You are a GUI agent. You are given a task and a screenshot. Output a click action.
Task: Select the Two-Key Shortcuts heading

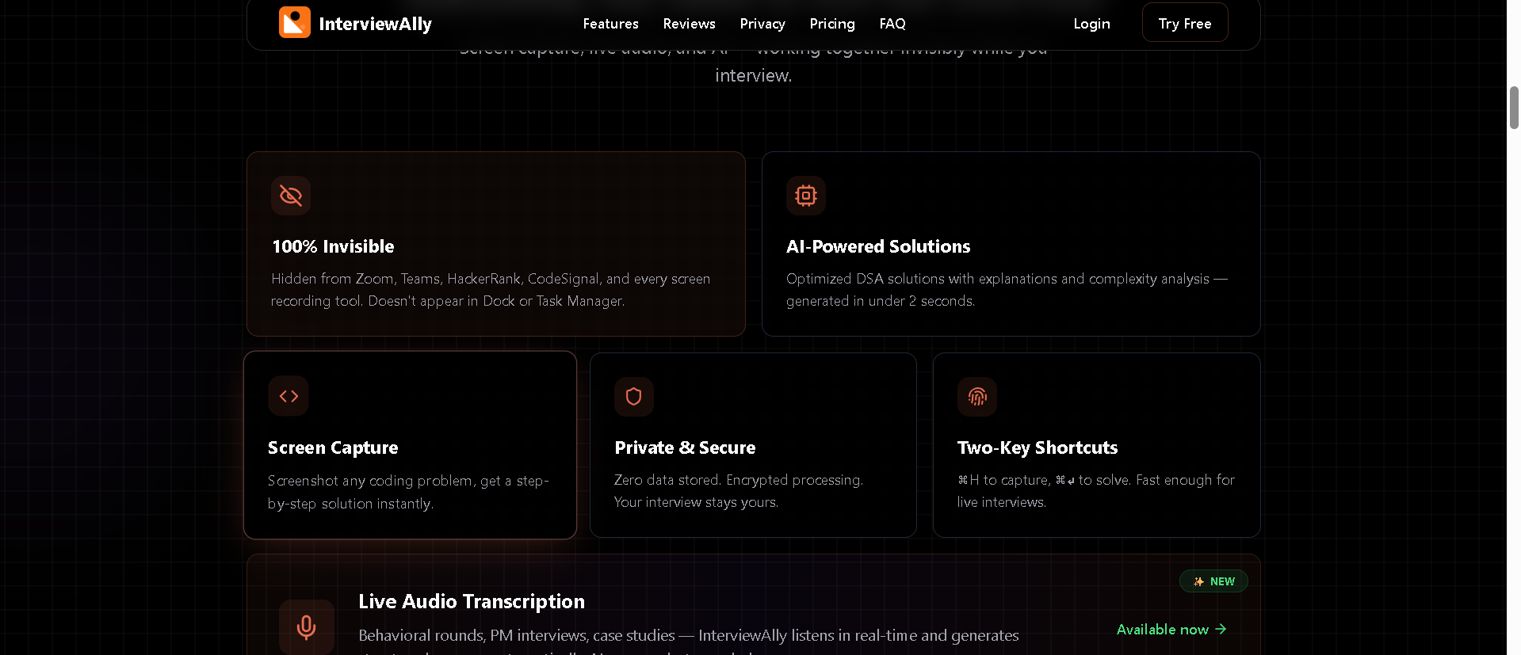1038,447
